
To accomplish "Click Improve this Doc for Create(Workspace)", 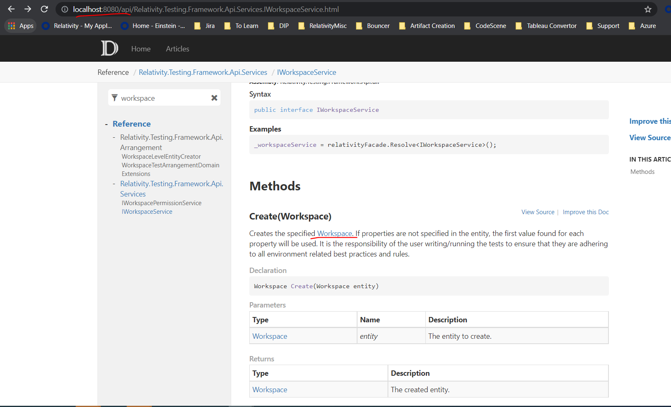I will point(585,212).
